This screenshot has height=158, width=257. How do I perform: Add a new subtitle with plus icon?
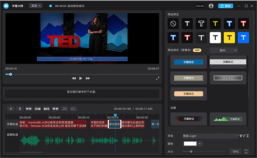(x=11, y=108)
